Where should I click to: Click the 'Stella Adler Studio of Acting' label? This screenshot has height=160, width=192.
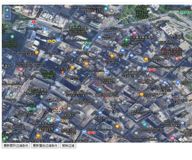(x=26, y=114)
